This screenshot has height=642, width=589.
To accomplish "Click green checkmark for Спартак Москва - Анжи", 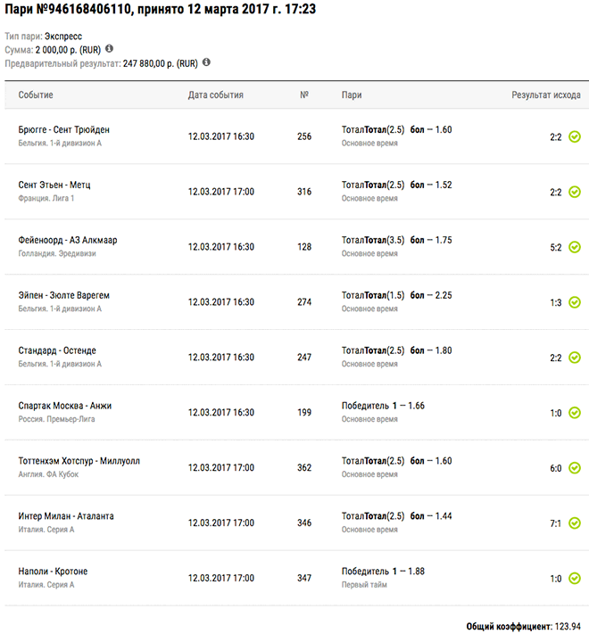I will [x=575, y=413].
